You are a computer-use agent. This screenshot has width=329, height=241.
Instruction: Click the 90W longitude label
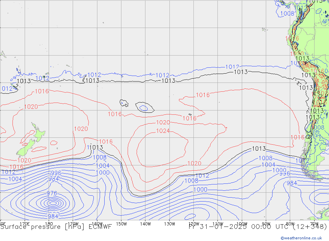[266, 224]
